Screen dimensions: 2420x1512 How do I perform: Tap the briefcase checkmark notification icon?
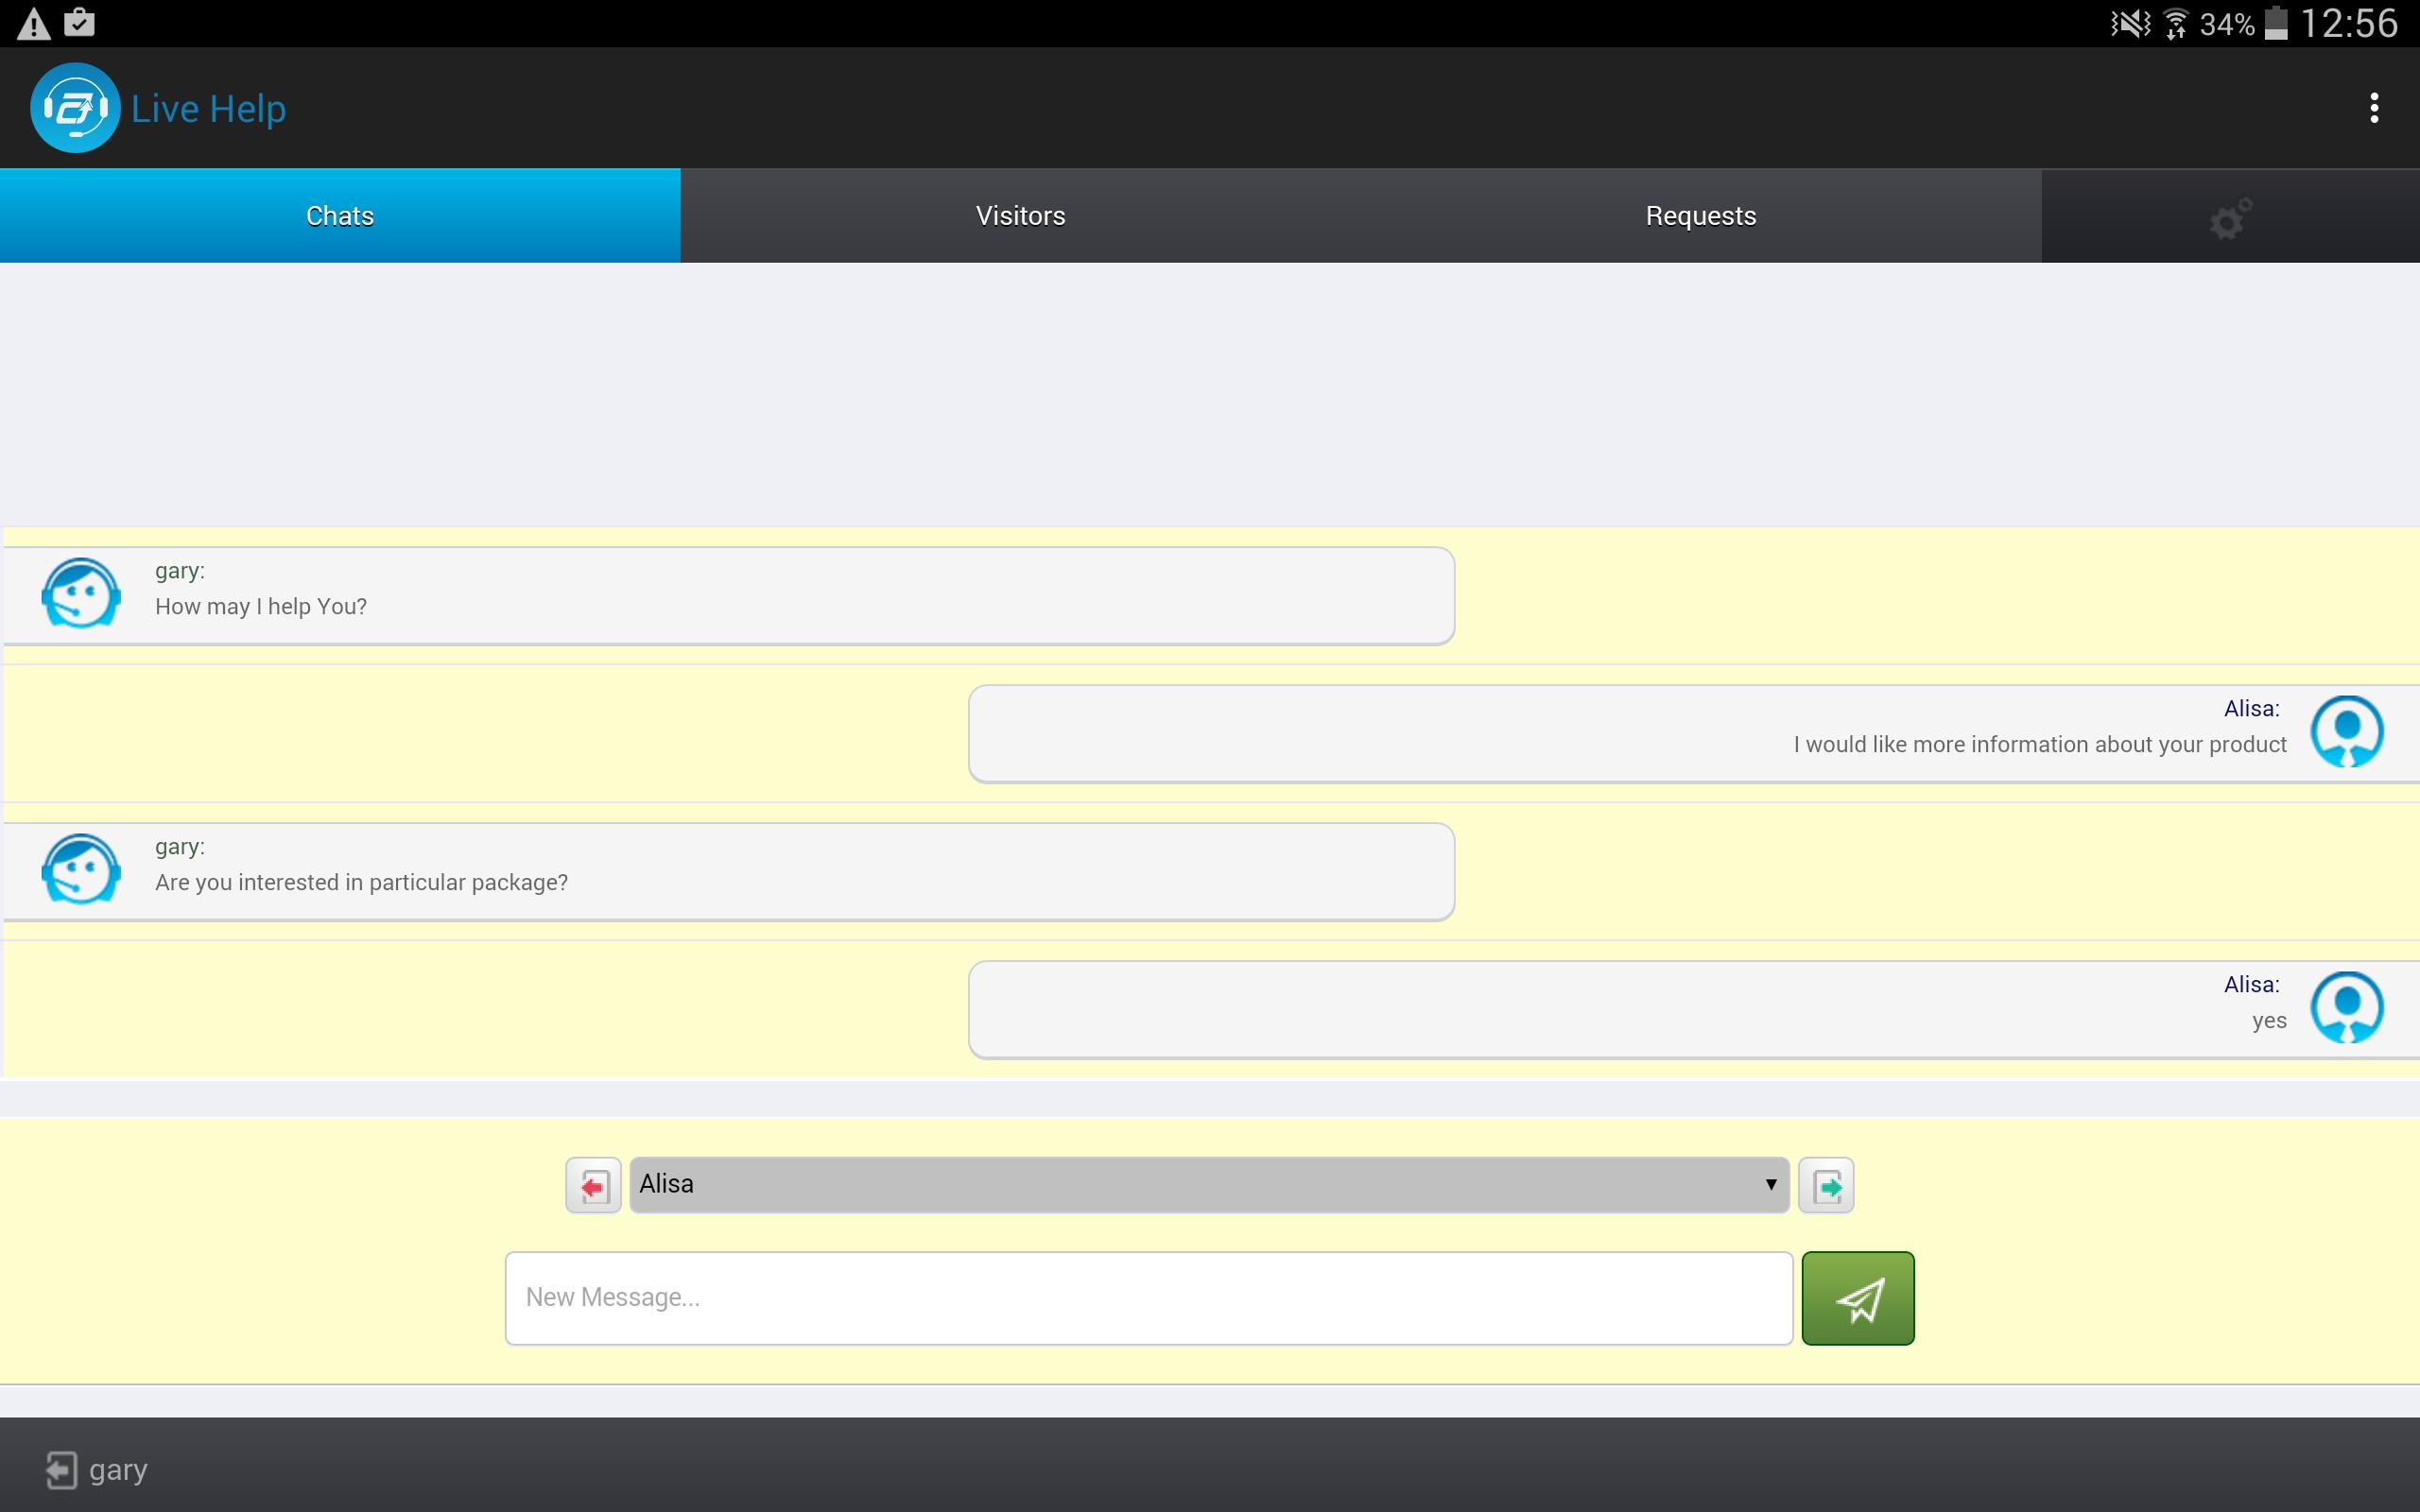coord(79,22)
